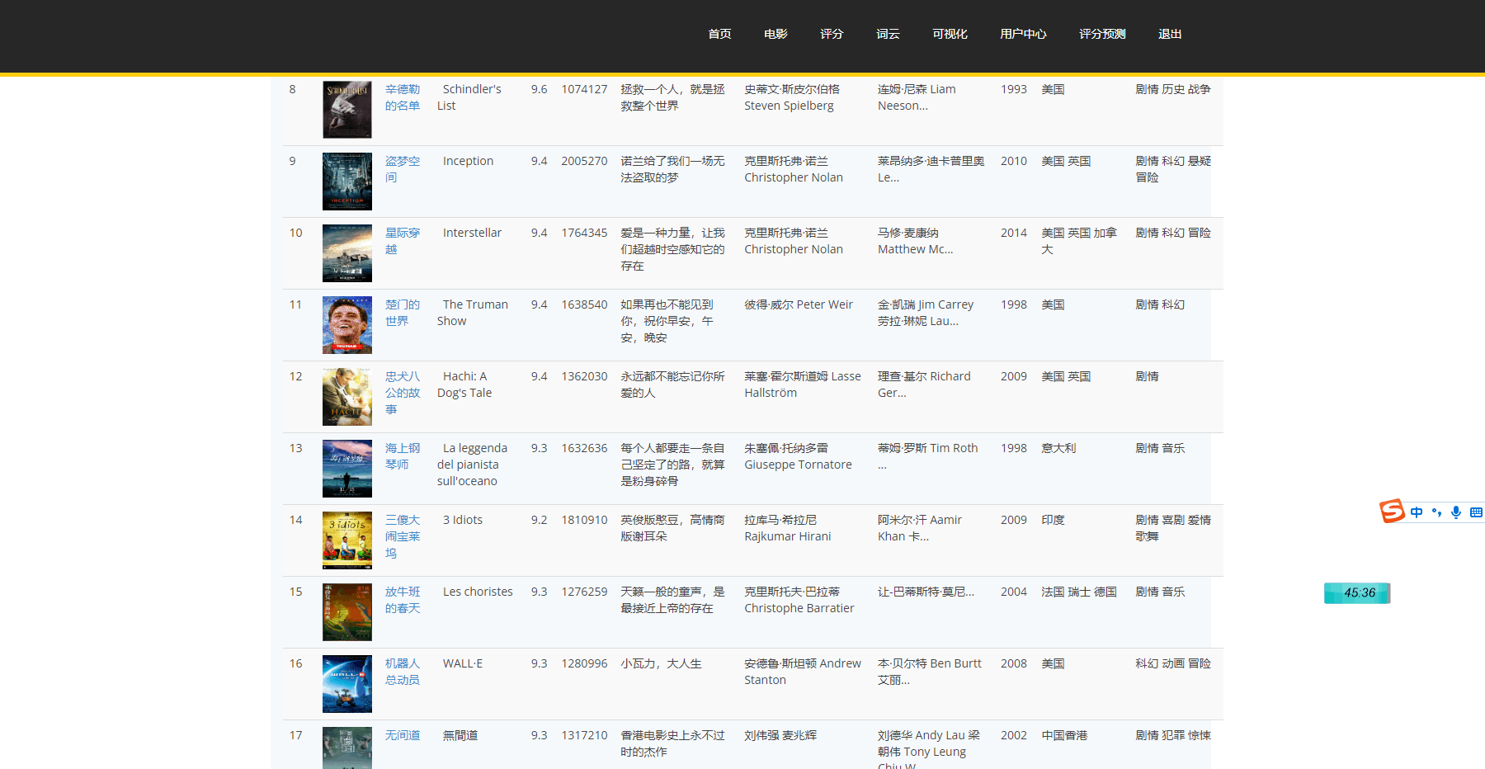Click the 無間道 poster thumbnail
This screenshot has width=1485, height=769.
[346, 748]
